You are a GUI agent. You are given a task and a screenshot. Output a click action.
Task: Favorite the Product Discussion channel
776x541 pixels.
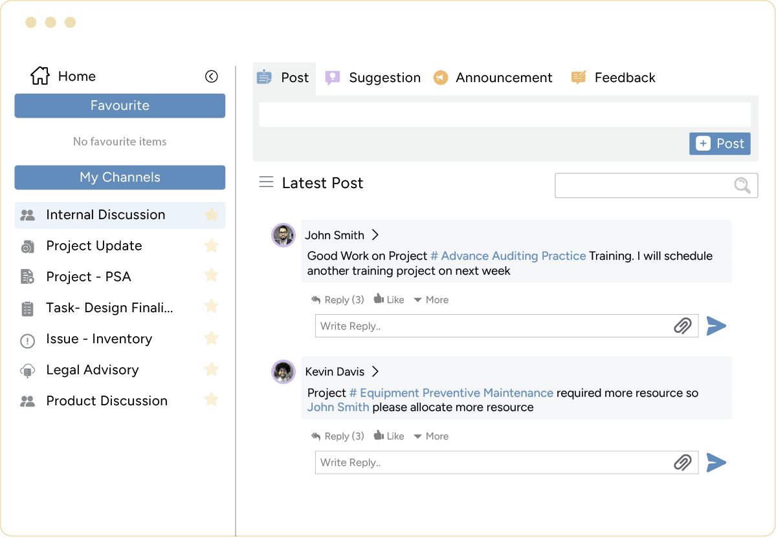coord(211,399)
